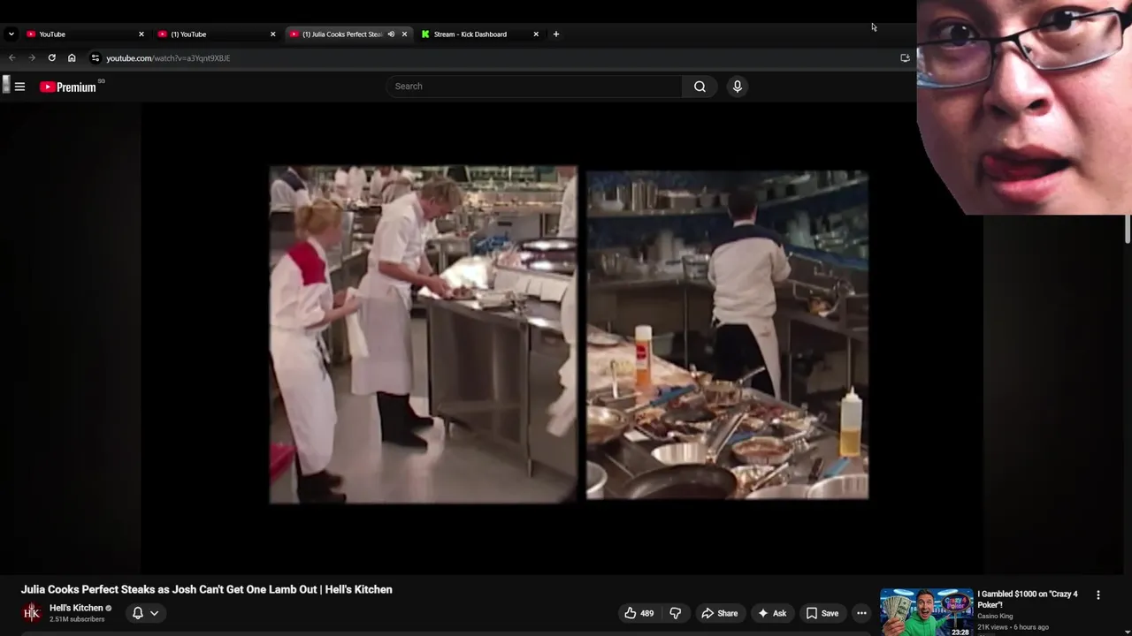Switch to the (1) YouTube tab

pos(217,34)
